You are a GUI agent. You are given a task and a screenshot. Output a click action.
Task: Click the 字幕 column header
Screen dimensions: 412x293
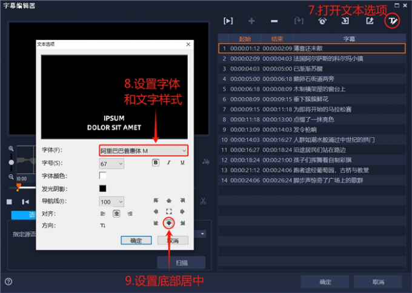click(349, 39)
